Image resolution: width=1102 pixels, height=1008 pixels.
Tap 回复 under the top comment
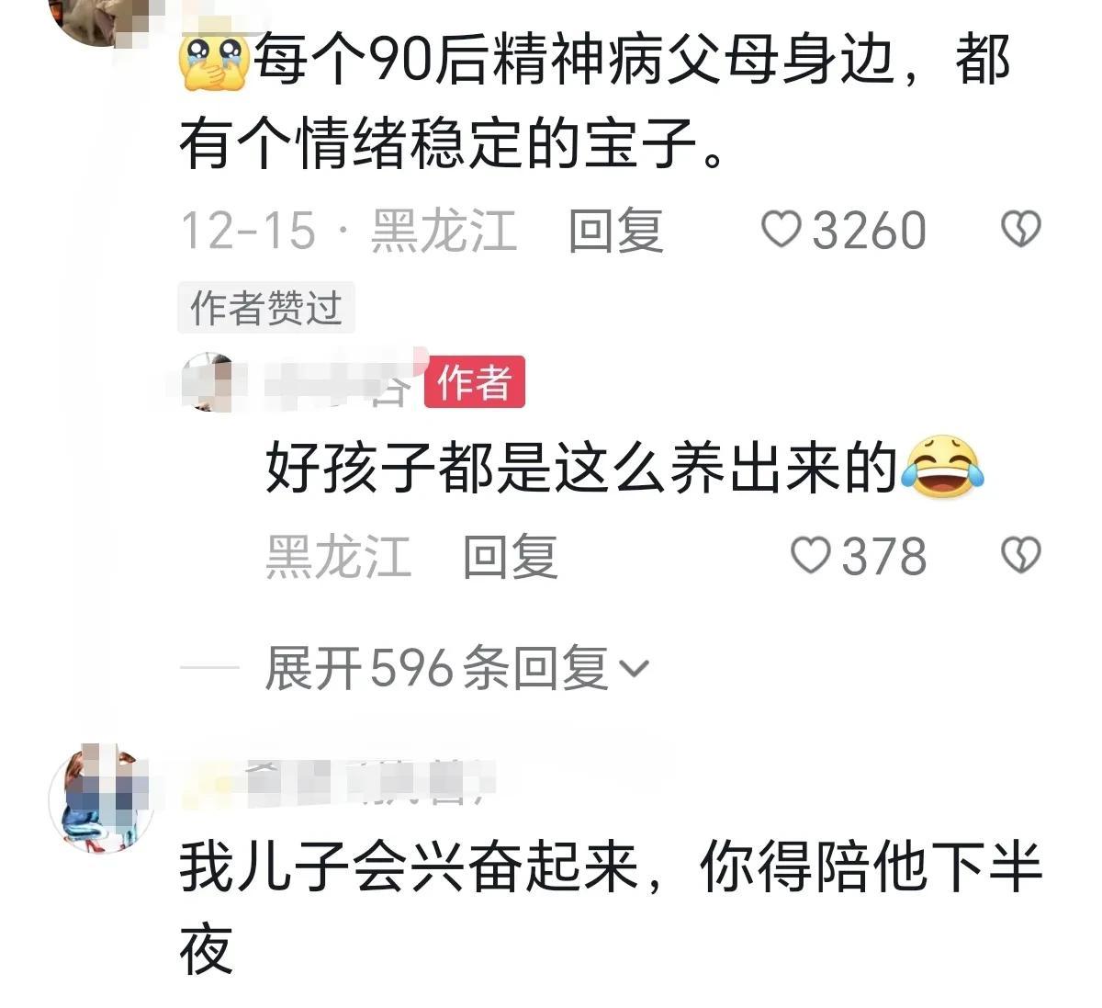(x=615, y=230)
